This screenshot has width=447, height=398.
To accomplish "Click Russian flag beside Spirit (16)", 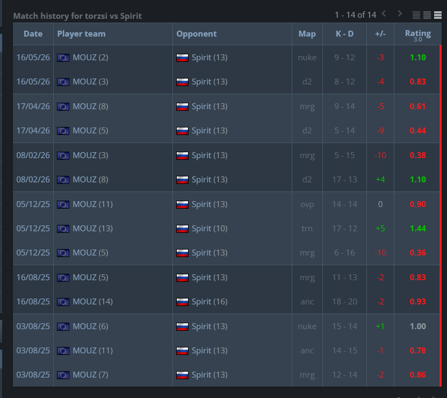I will click(x=182, y=302).
